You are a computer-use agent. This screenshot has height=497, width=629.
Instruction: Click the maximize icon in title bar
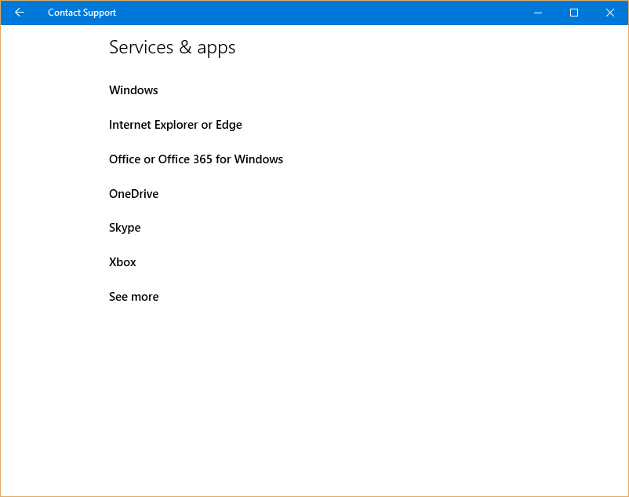pos(573,13)
